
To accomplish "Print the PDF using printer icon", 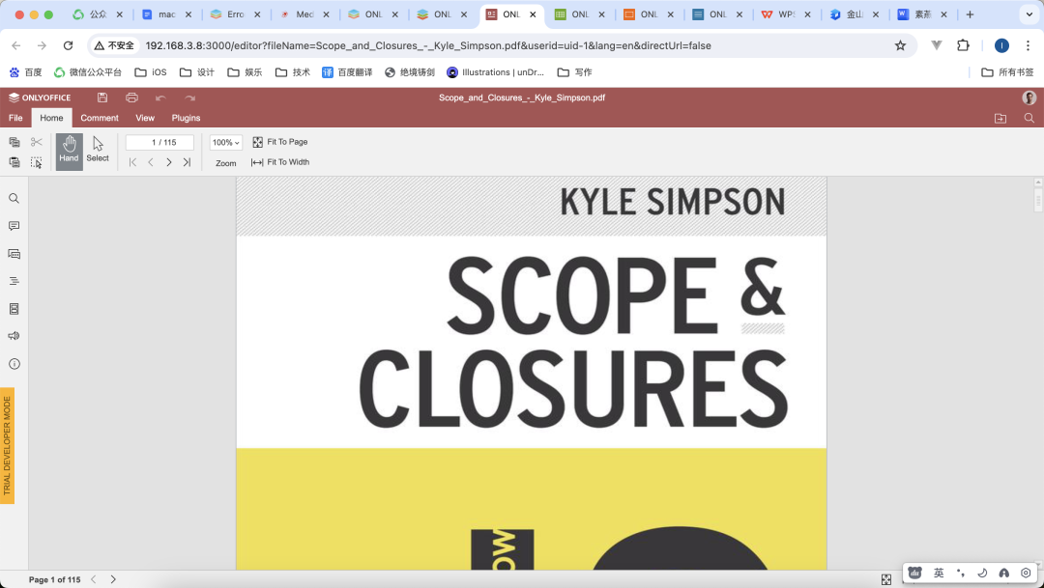I will tap(131, 98).
